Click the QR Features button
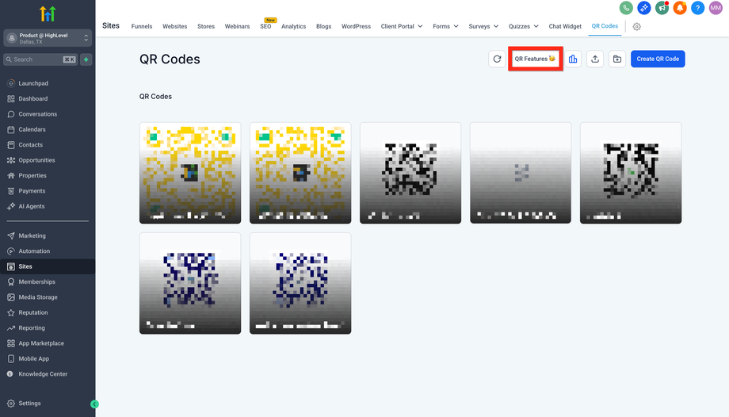This screenshot has height=417, width=729. pos(535,59)
